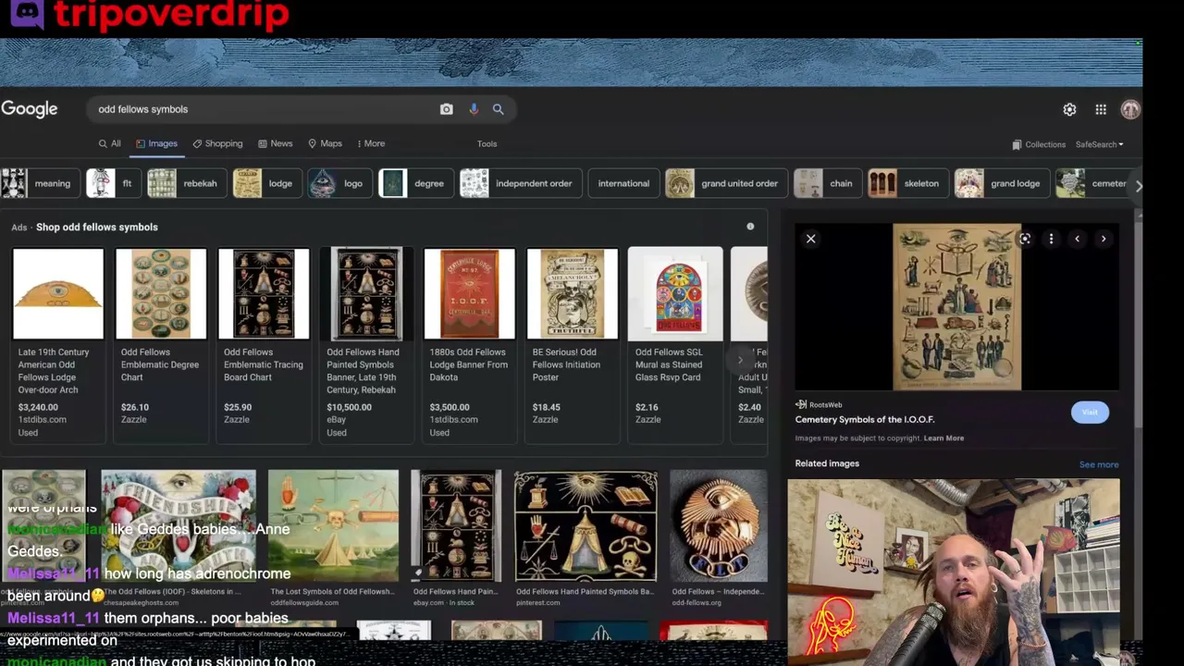
Task: Open the Tools options
Action: (487, 143)
